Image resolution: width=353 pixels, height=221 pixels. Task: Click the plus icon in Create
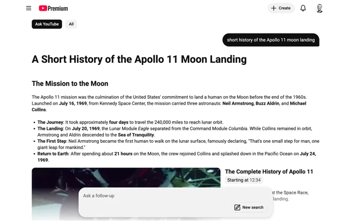274,8
